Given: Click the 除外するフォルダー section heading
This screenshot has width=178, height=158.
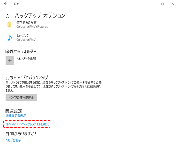Looking at the screenshot, I should click(x=21, y=52).
